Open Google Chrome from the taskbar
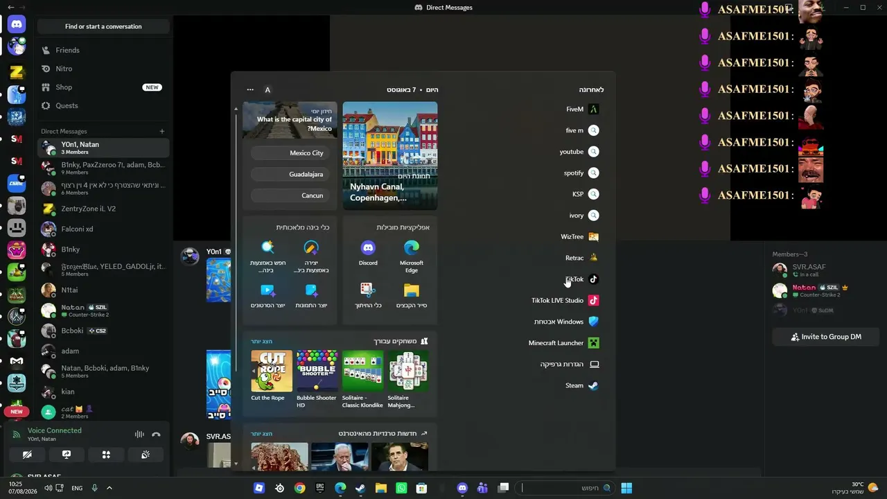Image resolution: width=887 pixels, height=499 pixels. coord(299,488)
